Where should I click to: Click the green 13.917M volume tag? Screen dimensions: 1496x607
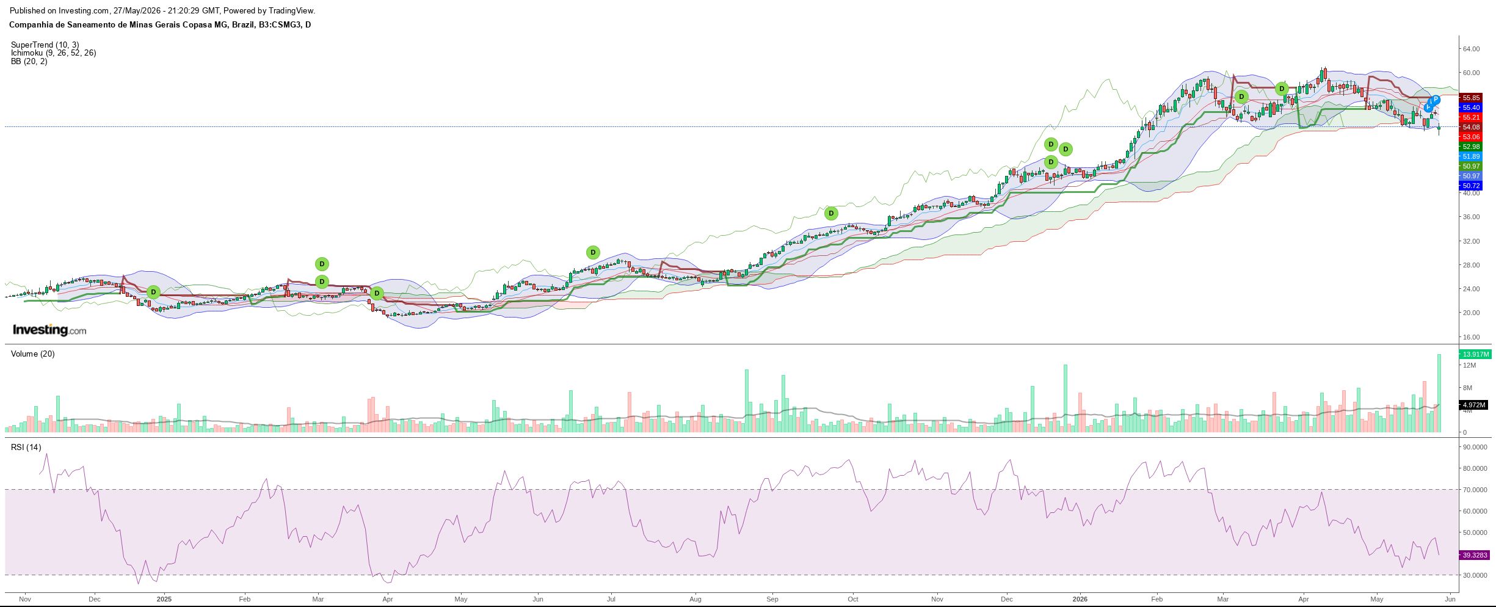click(1475, 354)
